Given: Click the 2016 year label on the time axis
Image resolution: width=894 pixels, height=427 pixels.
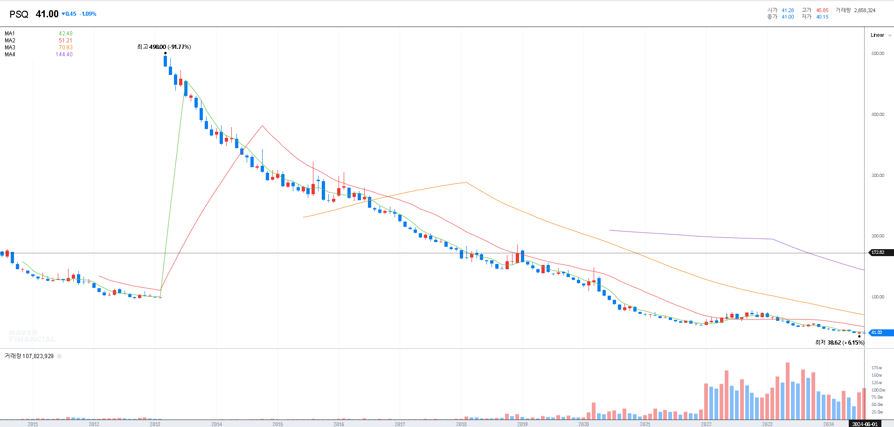Looking at the screenshot, I should coord(339,424).
